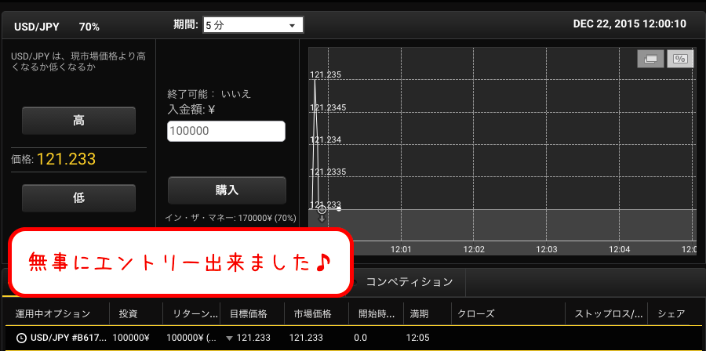706x351 pixels.
Task: Click the ストップロス column header
Action: click(609, 313)
